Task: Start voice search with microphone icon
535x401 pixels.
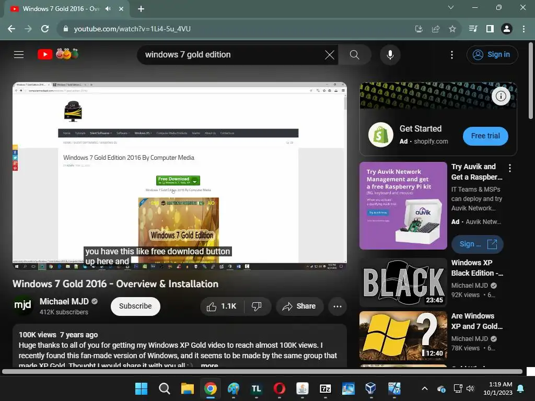Action: click(x=390, y=54)
